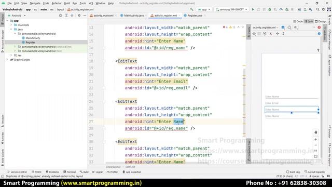Toggle the Project tool window tab
Viewport: 332px width, 187px height.
tap(2, 20)
